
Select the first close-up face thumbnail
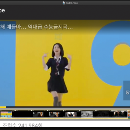[x=38, y=114]
